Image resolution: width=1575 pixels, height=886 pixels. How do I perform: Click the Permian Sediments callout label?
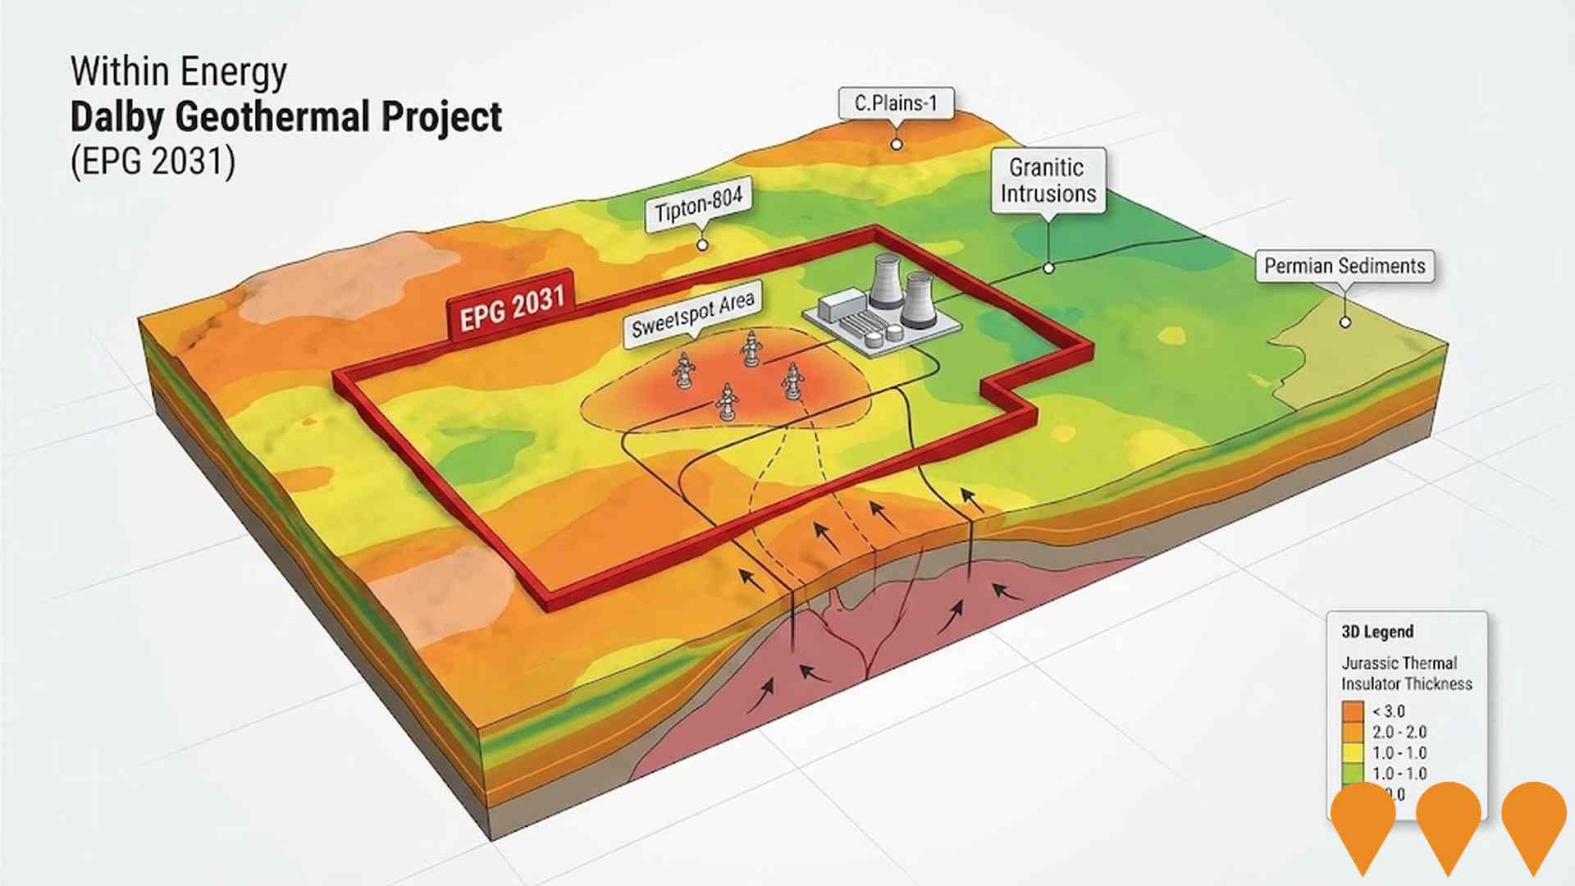point(1344,267)
